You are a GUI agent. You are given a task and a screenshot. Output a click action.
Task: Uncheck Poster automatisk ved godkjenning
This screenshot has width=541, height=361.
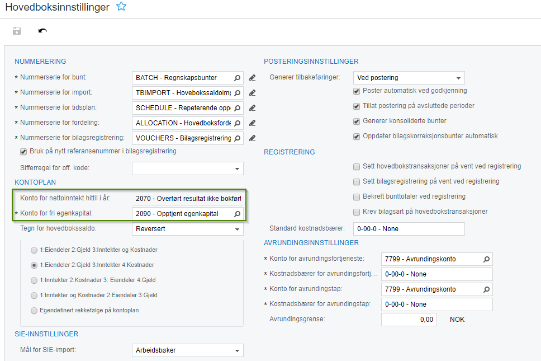click(x=357, y=91)
